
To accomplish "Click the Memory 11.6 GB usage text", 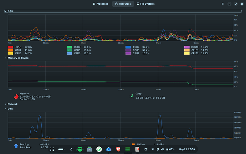I will tap(35, 96).
